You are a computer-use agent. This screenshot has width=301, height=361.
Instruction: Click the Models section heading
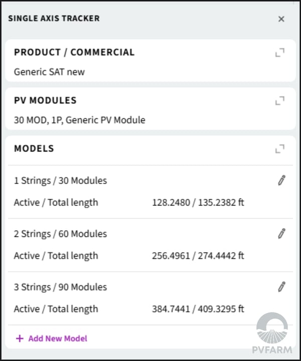34,149
